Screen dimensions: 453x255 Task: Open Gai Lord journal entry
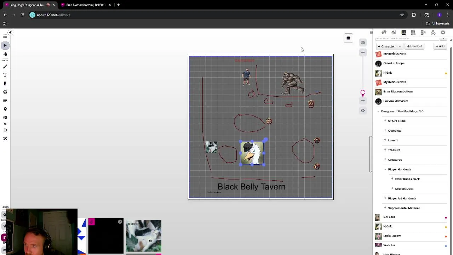click(x=389, y=217)
